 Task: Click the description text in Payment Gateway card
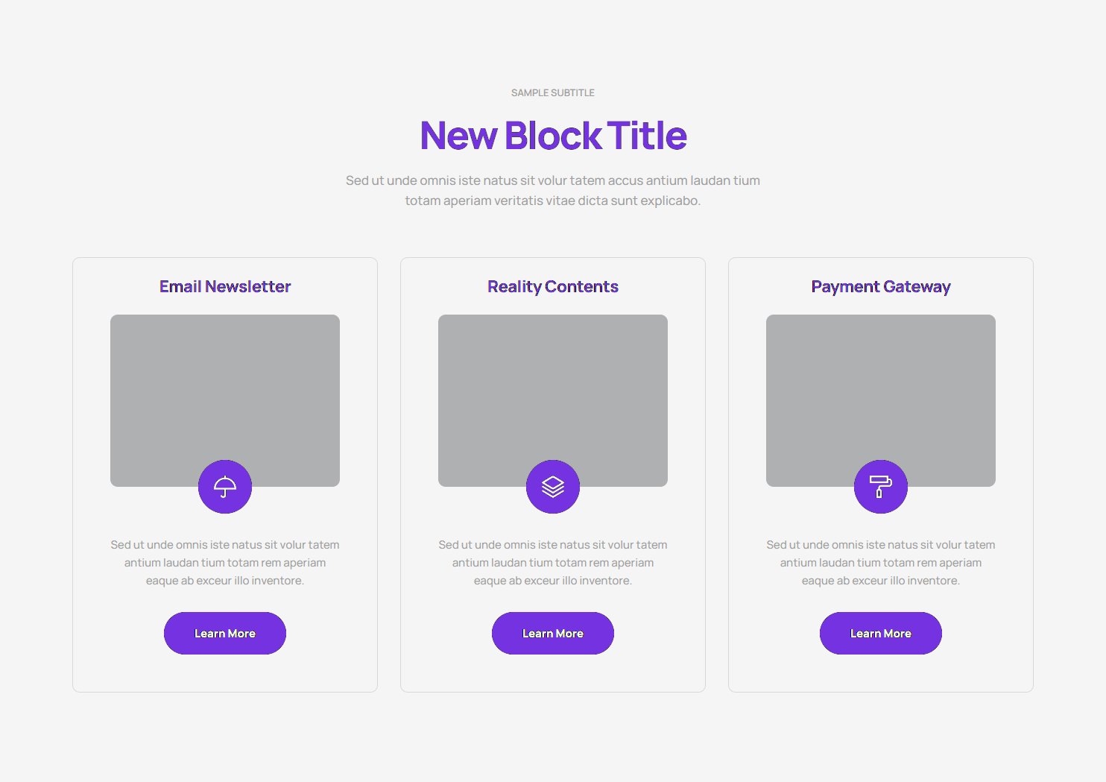coord(881,563)
